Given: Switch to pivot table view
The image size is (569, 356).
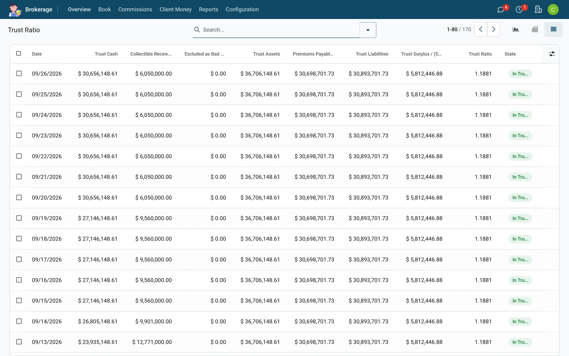Looking at the screenshot, I should (535, 29).
